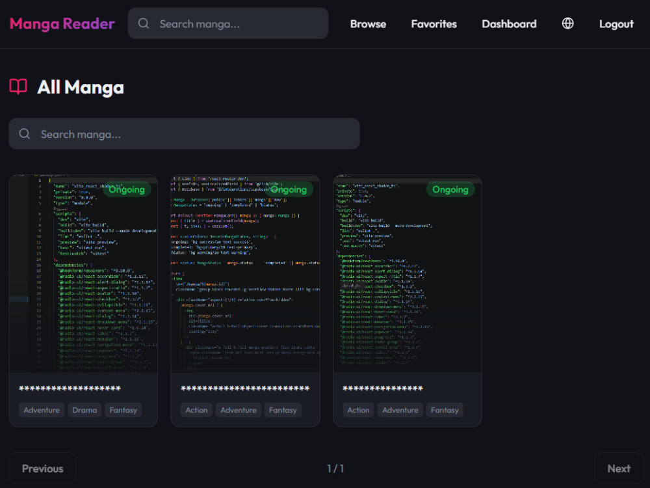Log out via Logout link
Image resolution: width=650 pixels, height=488 pixels.
(616, 24)
